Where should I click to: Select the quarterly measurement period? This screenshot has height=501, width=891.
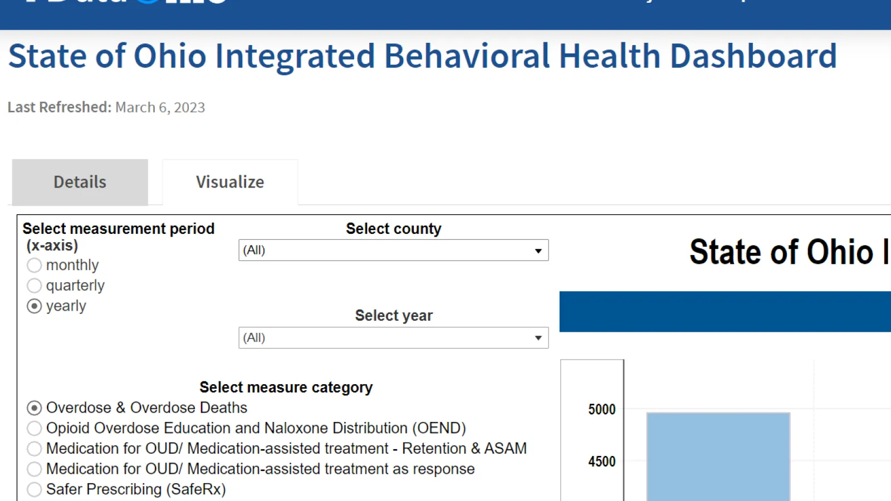coord(35,286)
